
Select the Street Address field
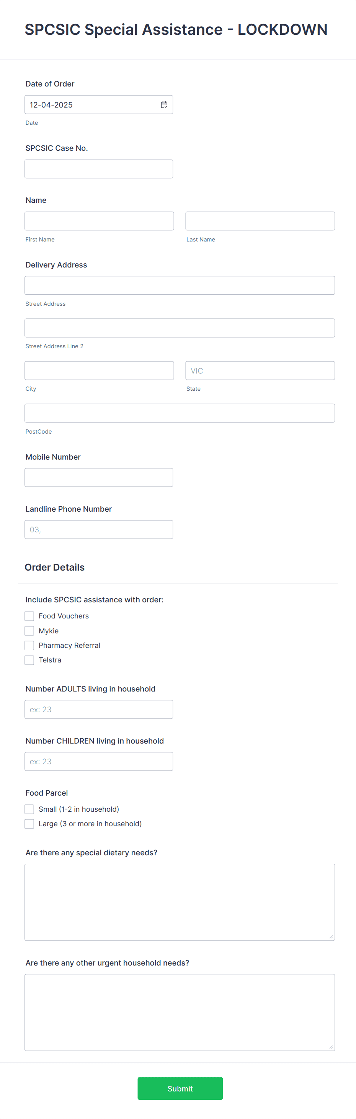(180, 285)
